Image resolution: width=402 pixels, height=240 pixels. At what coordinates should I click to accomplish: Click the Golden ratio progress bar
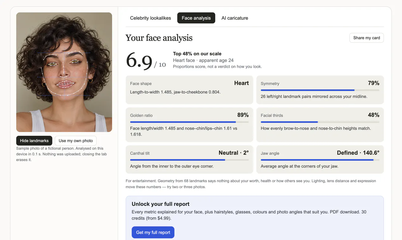click(189, 122)
